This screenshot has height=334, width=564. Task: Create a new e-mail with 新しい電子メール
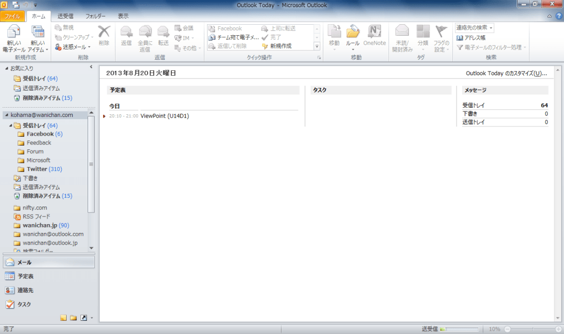(14, 38)
